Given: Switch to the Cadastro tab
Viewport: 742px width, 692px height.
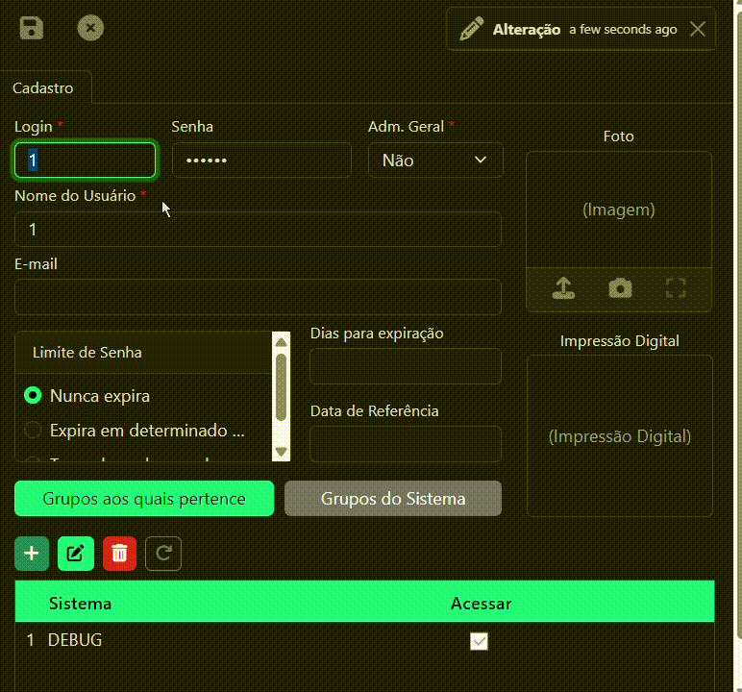Looking at the screenshot, I should [43, 87].
